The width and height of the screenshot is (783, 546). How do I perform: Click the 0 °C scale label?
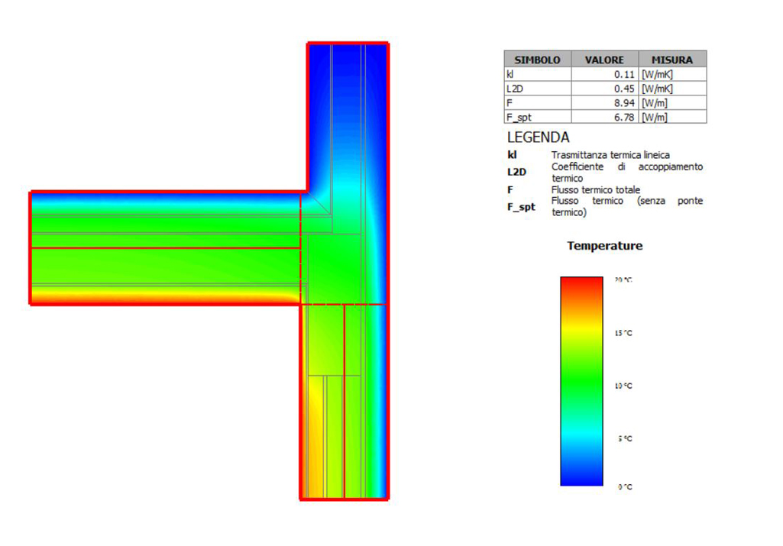click(625, 486)
